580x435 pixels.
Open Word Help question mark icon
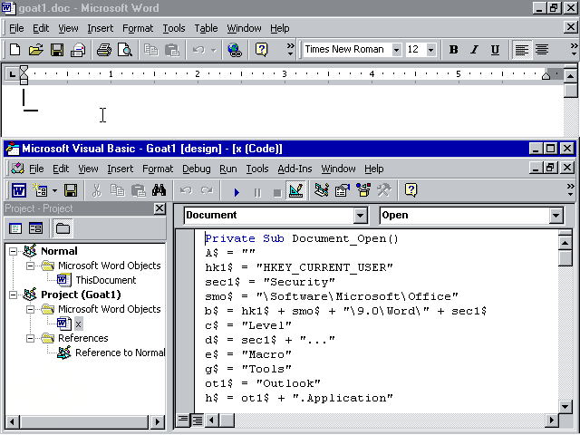(x=261, y=50)
